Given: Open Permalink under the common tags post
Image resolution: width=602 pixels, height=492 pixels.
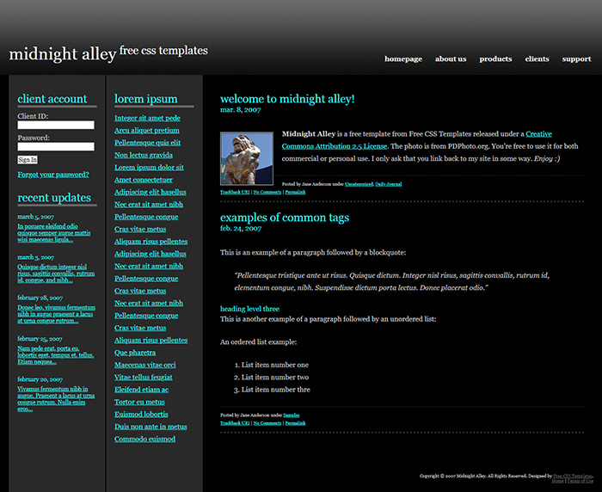Looking at the screenshot, I should 295,423.
